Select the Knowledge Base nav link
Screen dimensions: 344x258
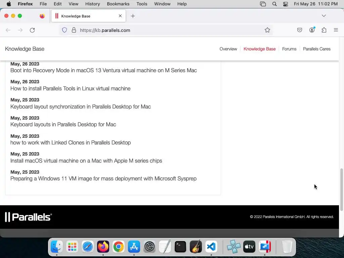(260, 49)
